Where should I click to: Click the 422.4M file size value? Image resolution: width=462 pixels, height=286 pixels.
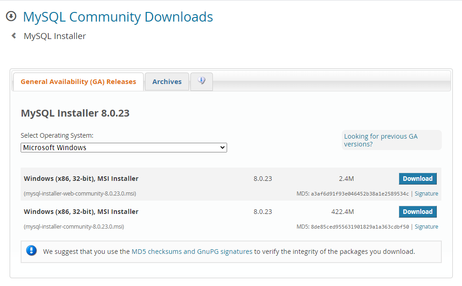342,212
